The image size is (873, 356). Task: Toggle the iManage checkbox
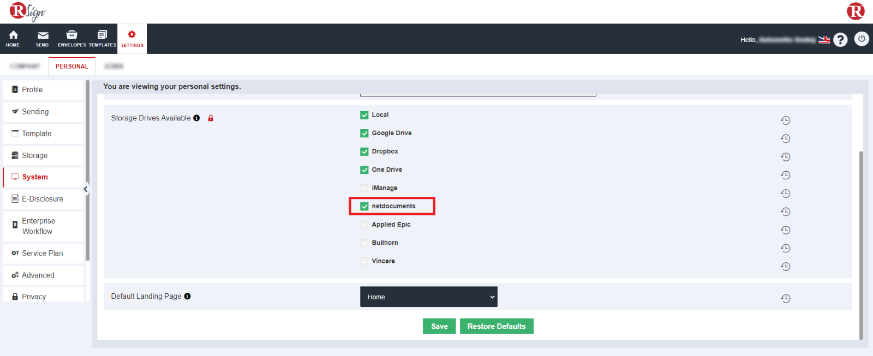pyautogui.click(x=364, y=188)
